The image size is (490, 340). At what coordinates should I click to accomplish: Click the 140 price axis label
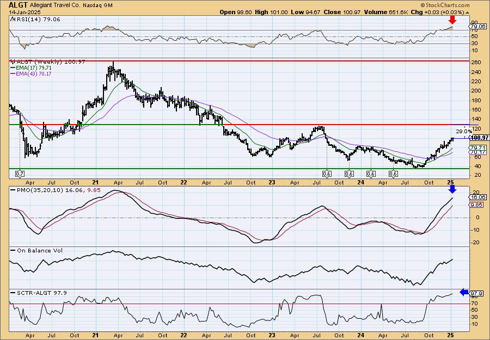tap(476, 119)
